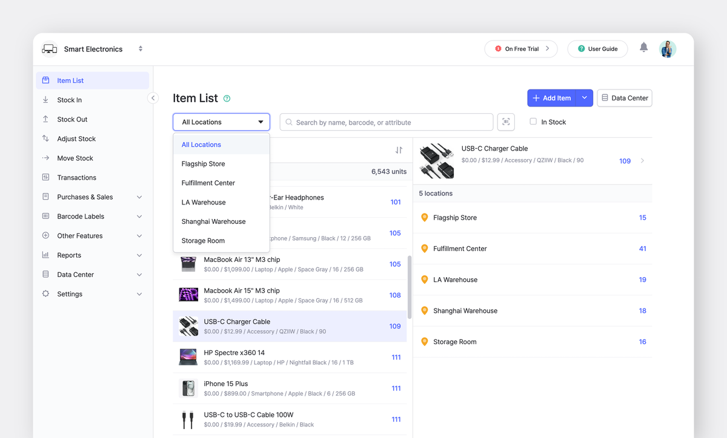Click the Move Stock arrow icon
The width and height of the screenshot is (727, 438).
click(46, 157)
